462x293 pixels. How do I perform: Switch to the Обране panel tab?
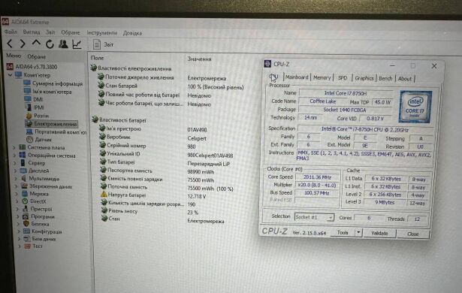pyautogui.click(x=37, y=56)
